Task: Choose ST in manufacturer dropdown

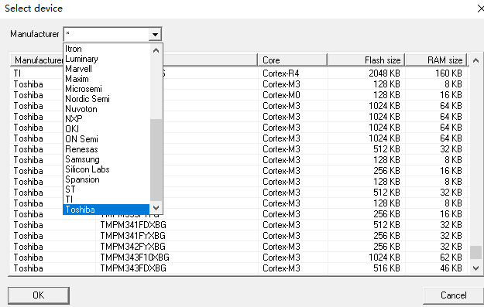Action: pos(106,189)
